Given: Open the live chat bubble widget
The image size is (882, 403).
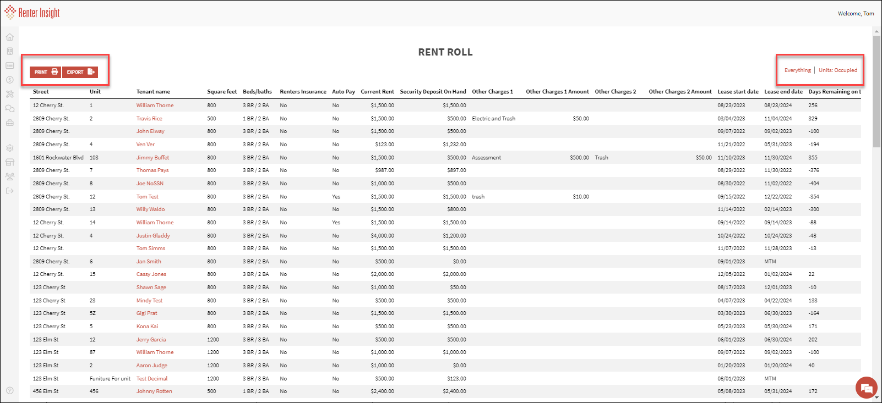Looking at the screenshot, I should 866,388.
